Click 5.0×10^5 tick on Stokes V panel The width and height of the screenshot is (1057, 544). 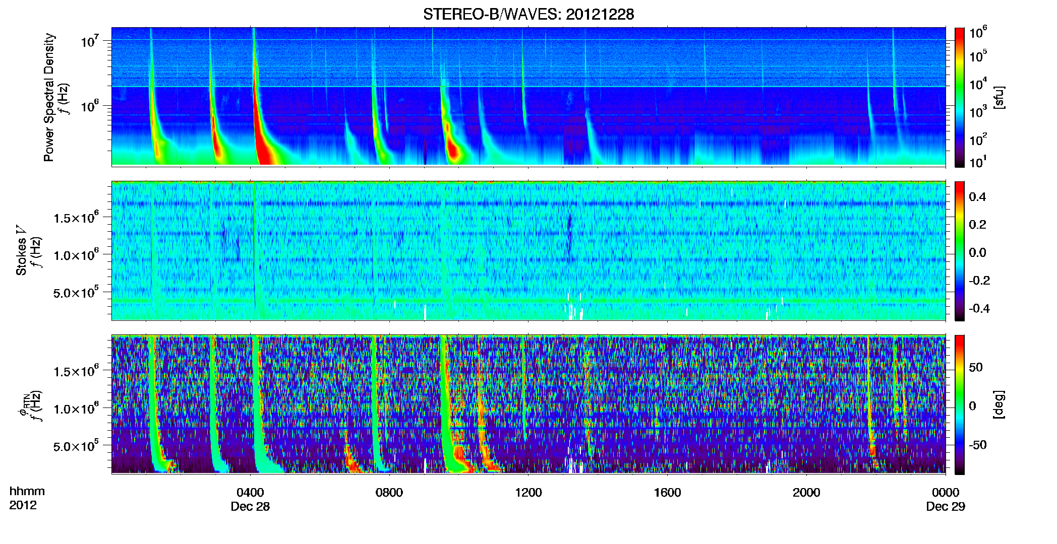click(x=76, y=292)
